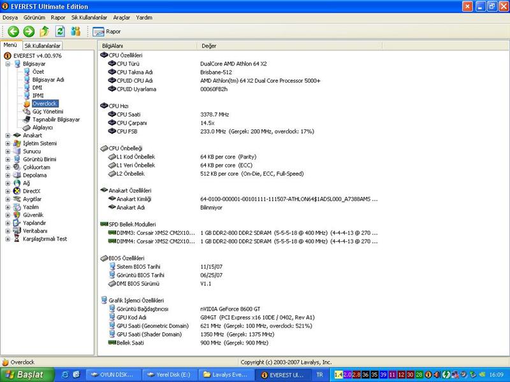Collapse the Bilgisayar tree node

8,64
